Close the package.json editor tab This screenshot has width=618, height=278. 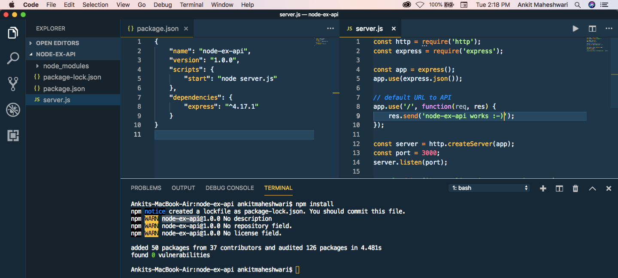pos(186,29)
